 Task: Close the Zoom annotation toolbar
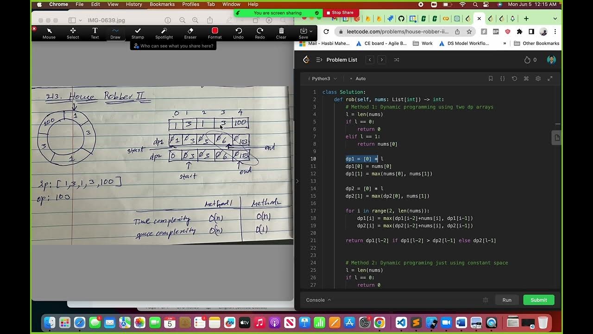point(34,29)
